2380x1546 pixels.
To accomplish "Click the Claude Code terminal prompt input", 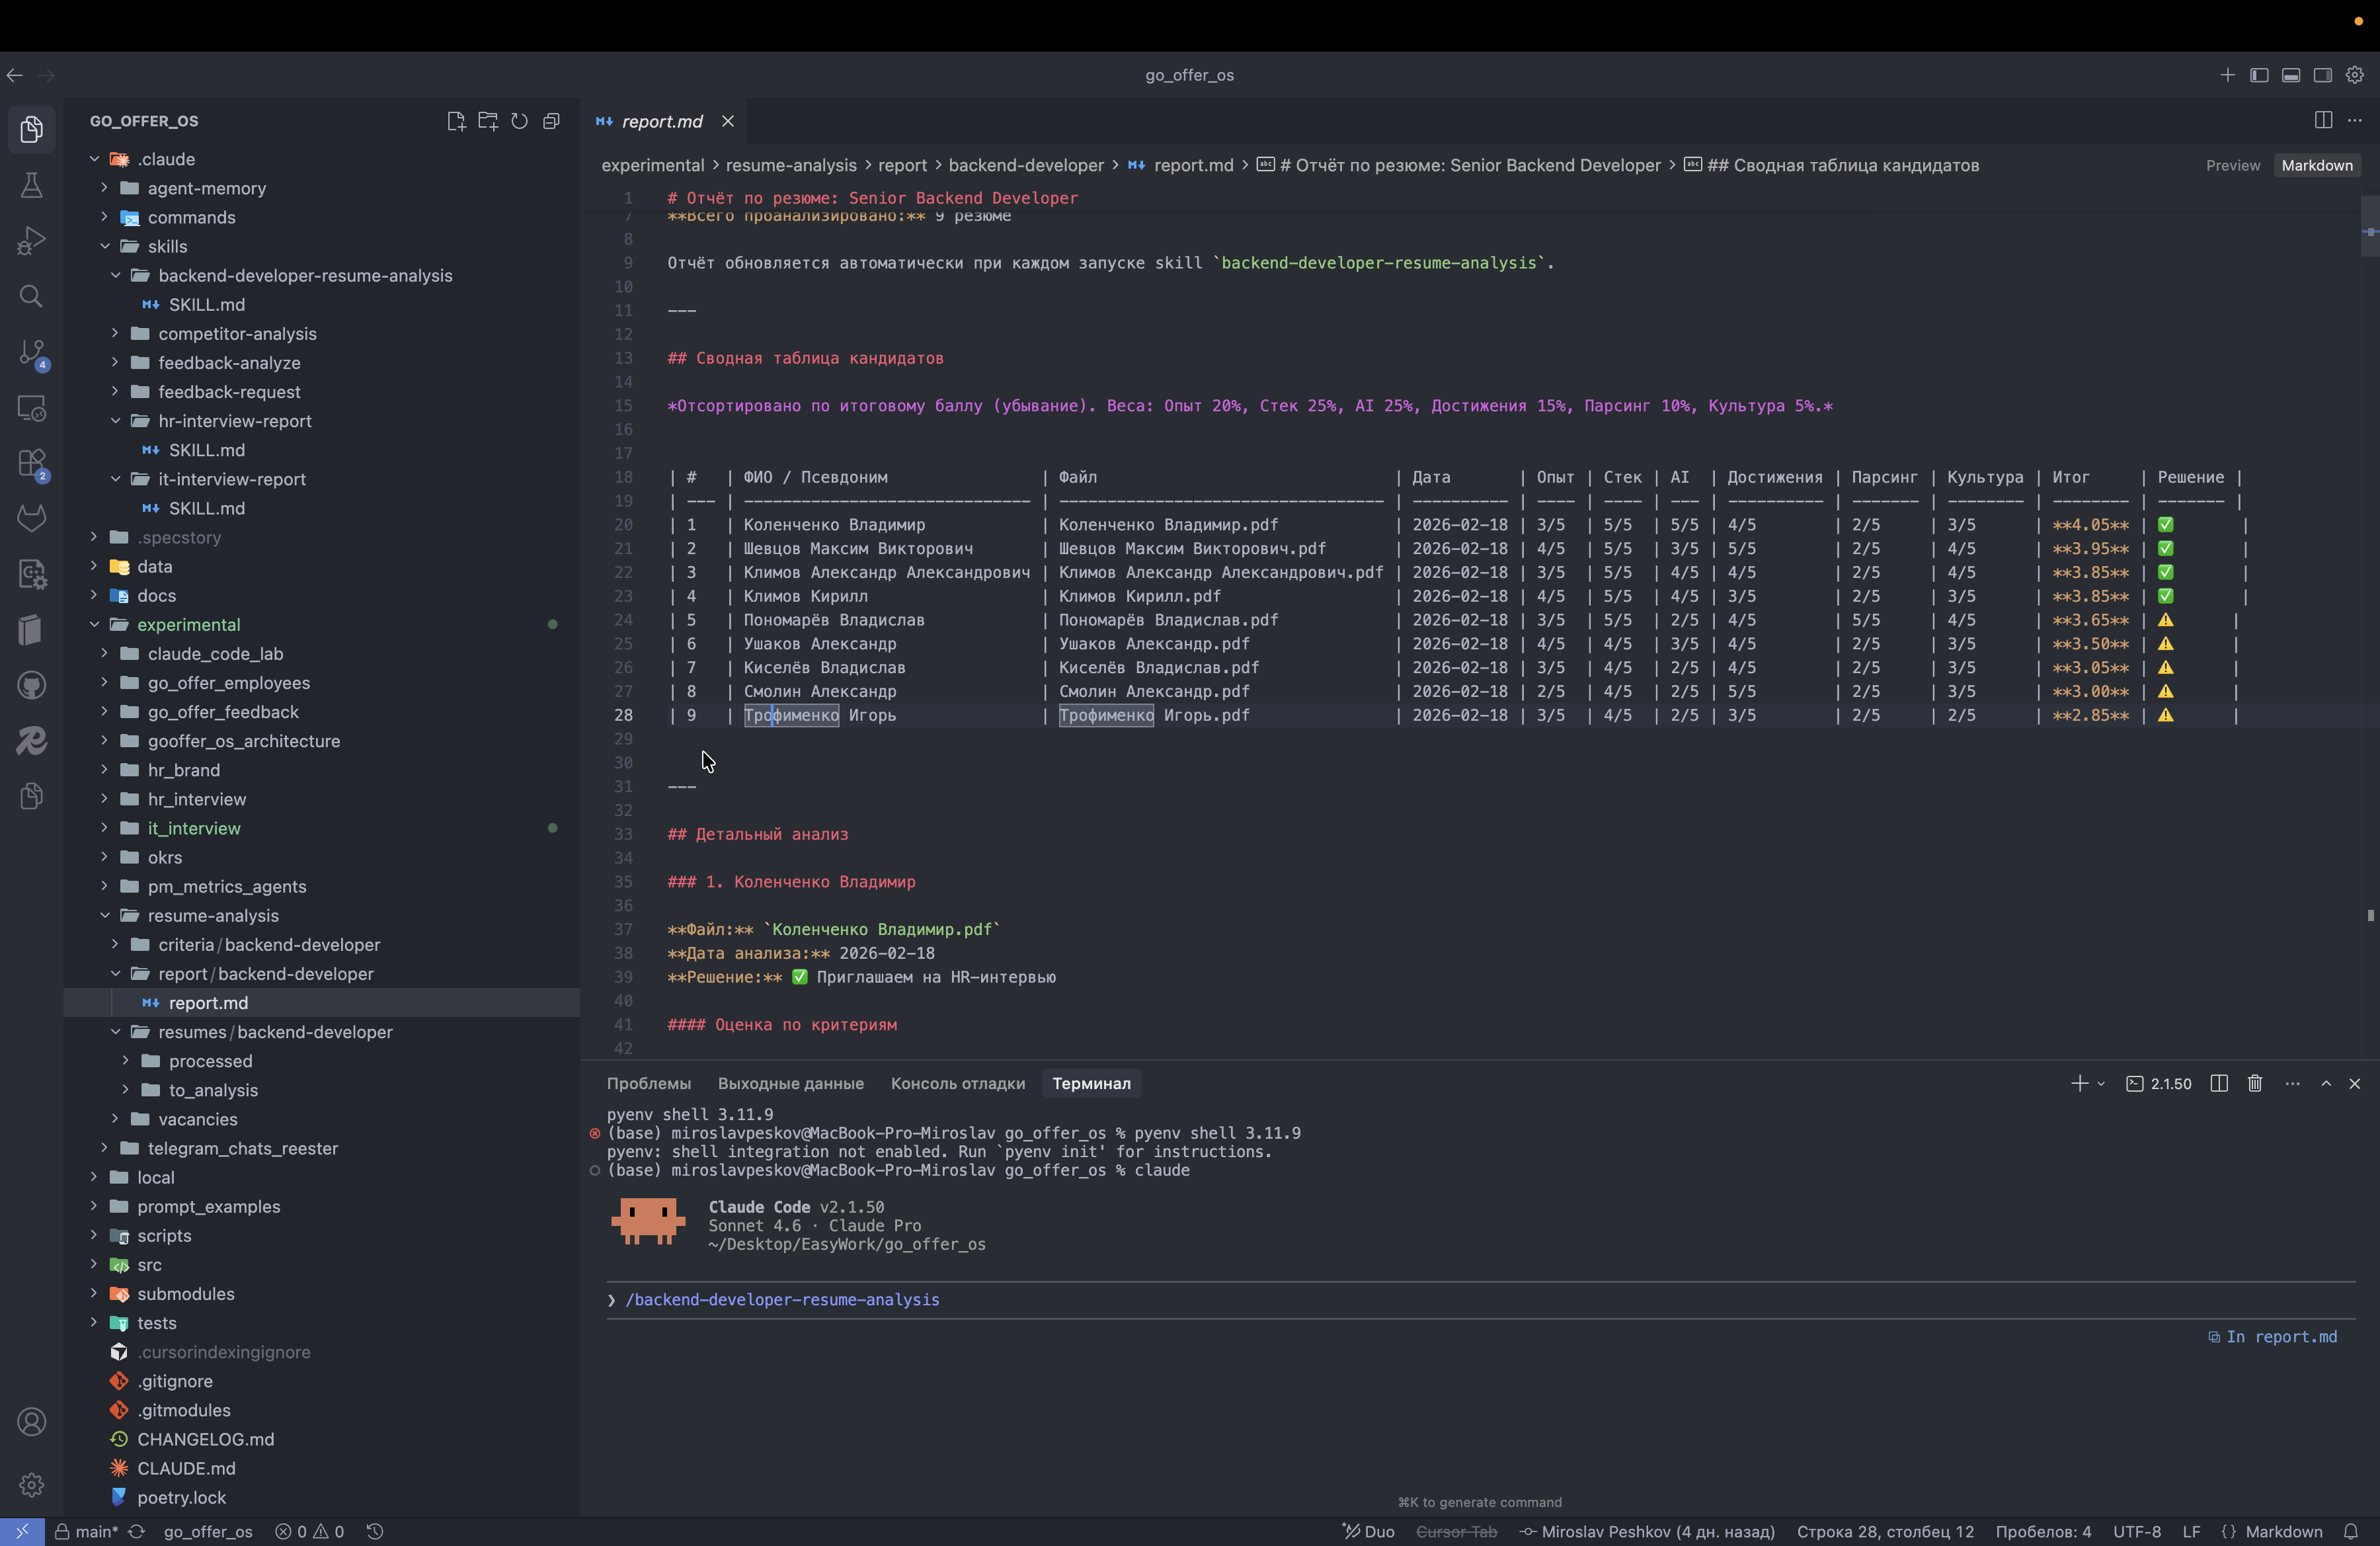I will click(1480, 1300).
